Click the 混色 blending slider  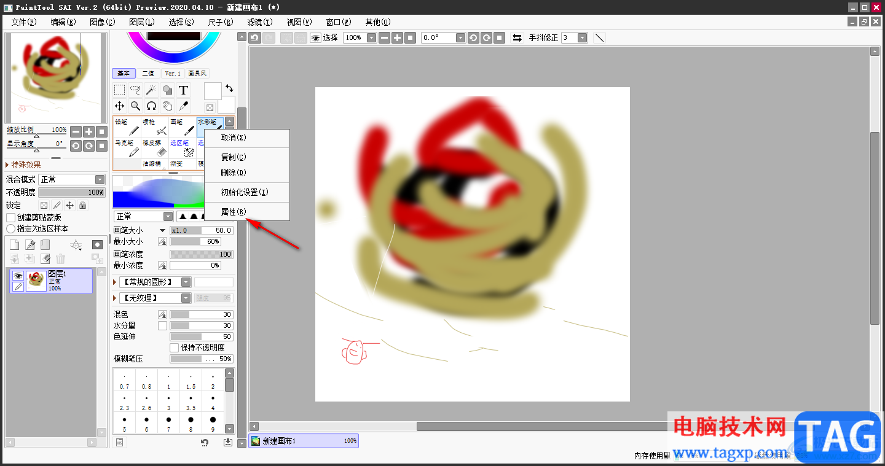(202, 314)
